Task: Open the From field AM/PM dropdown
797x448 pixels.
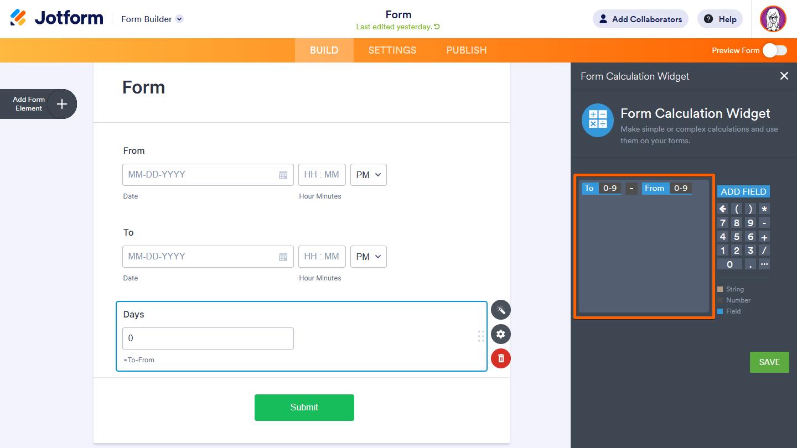Action: tap(369, 175)
